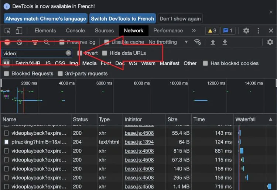
Task: Select the All filter type
Action: point(6,63)
